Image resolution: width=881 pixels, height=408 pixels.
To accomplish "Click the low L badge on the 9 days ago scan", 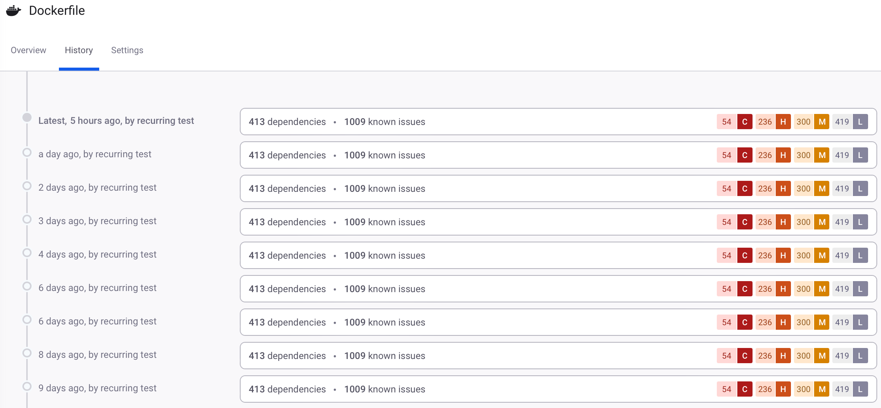I will pyautogui.click(x=861, y=389).
